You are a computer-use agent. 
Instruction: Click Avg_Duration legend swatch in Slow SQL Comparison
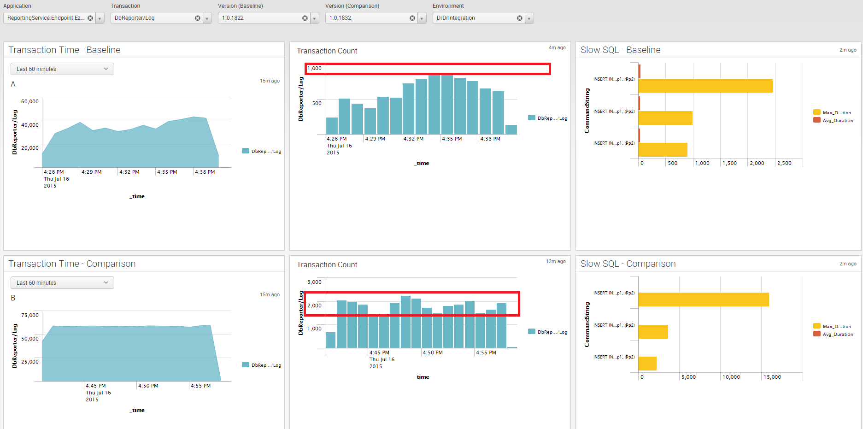(x=817, y=334)
